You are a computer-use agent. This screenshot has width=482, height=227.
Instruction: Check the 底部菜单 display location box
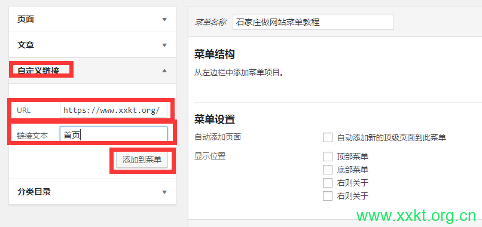click(328, 170)
